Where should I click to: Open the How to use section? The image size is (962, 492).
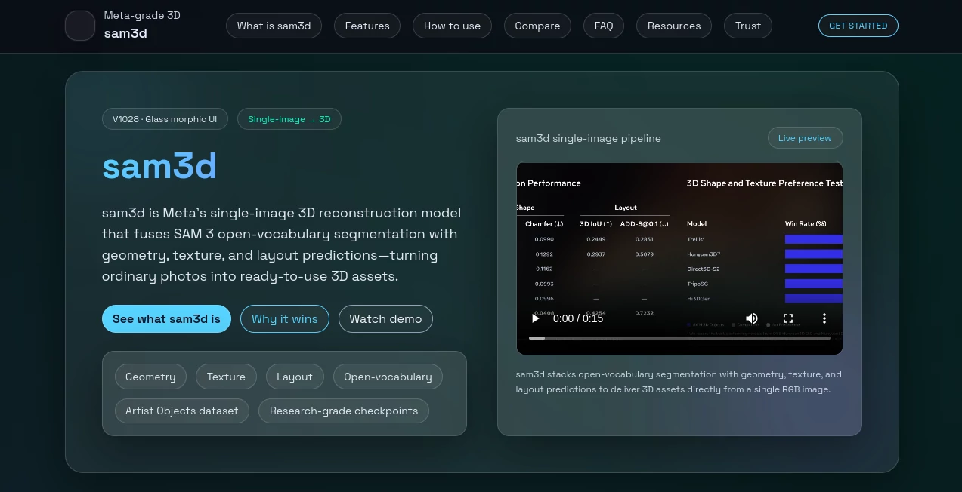[x=452, y=26]
